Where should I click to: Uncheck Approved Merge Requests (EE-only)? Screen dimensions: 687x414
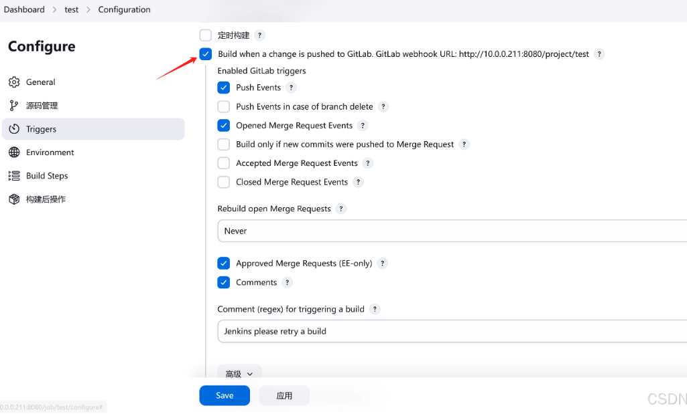223,263
